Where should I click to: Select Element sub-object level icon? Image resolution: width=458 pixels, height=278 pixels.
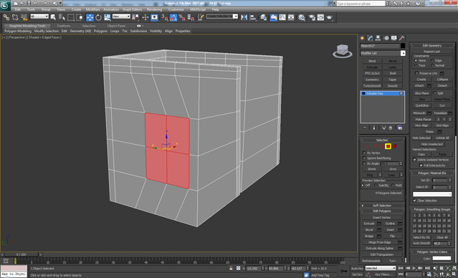(x=394, y=146)
